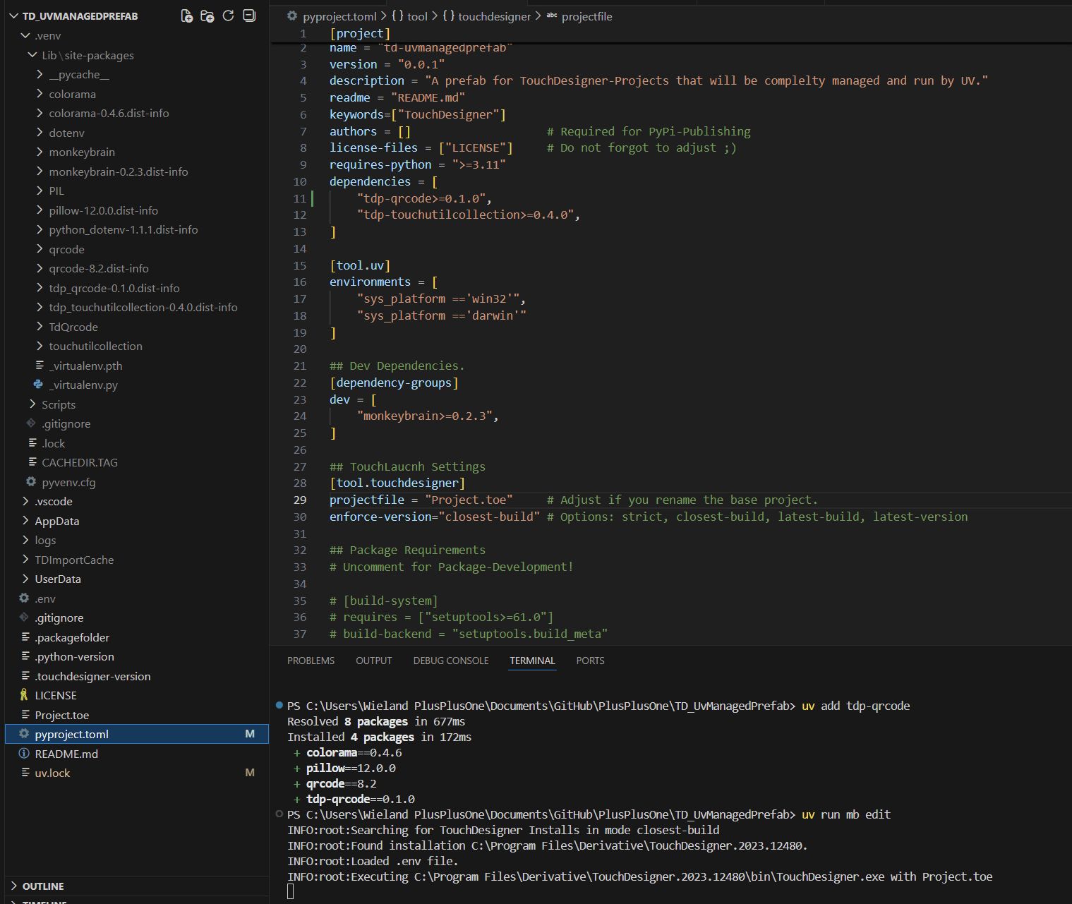Collapse the TD_UVMANAGEDPREFAB root folder

coord(80,16)
